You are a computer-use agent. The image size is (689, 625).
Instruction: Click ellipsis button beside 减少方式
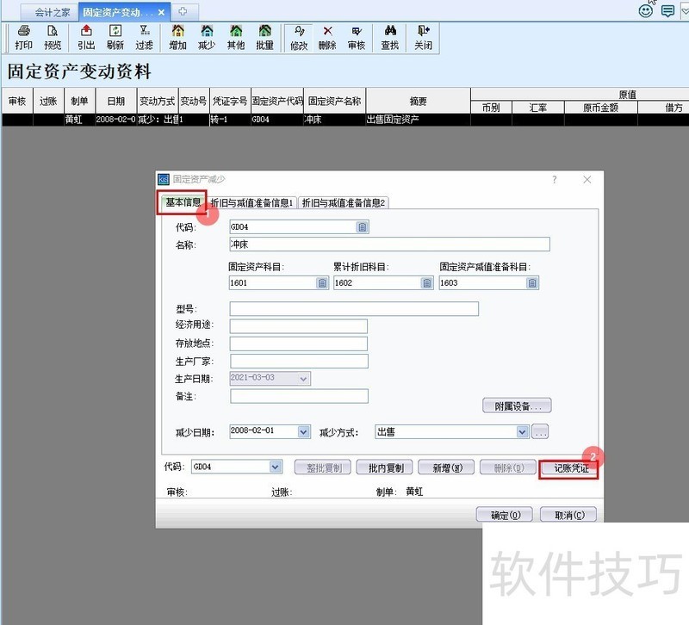click(540, 432)
